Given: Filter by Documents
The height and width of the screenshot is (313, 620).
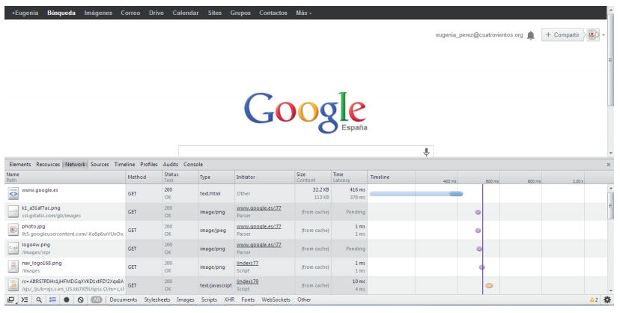Looking at the screenshot, I should (124, 300).
